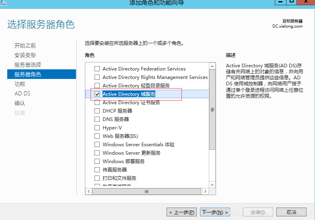Check Active Directory 证书服务 checkbox
This screenshot has height=220, width=315.
[x=97, y=102]
